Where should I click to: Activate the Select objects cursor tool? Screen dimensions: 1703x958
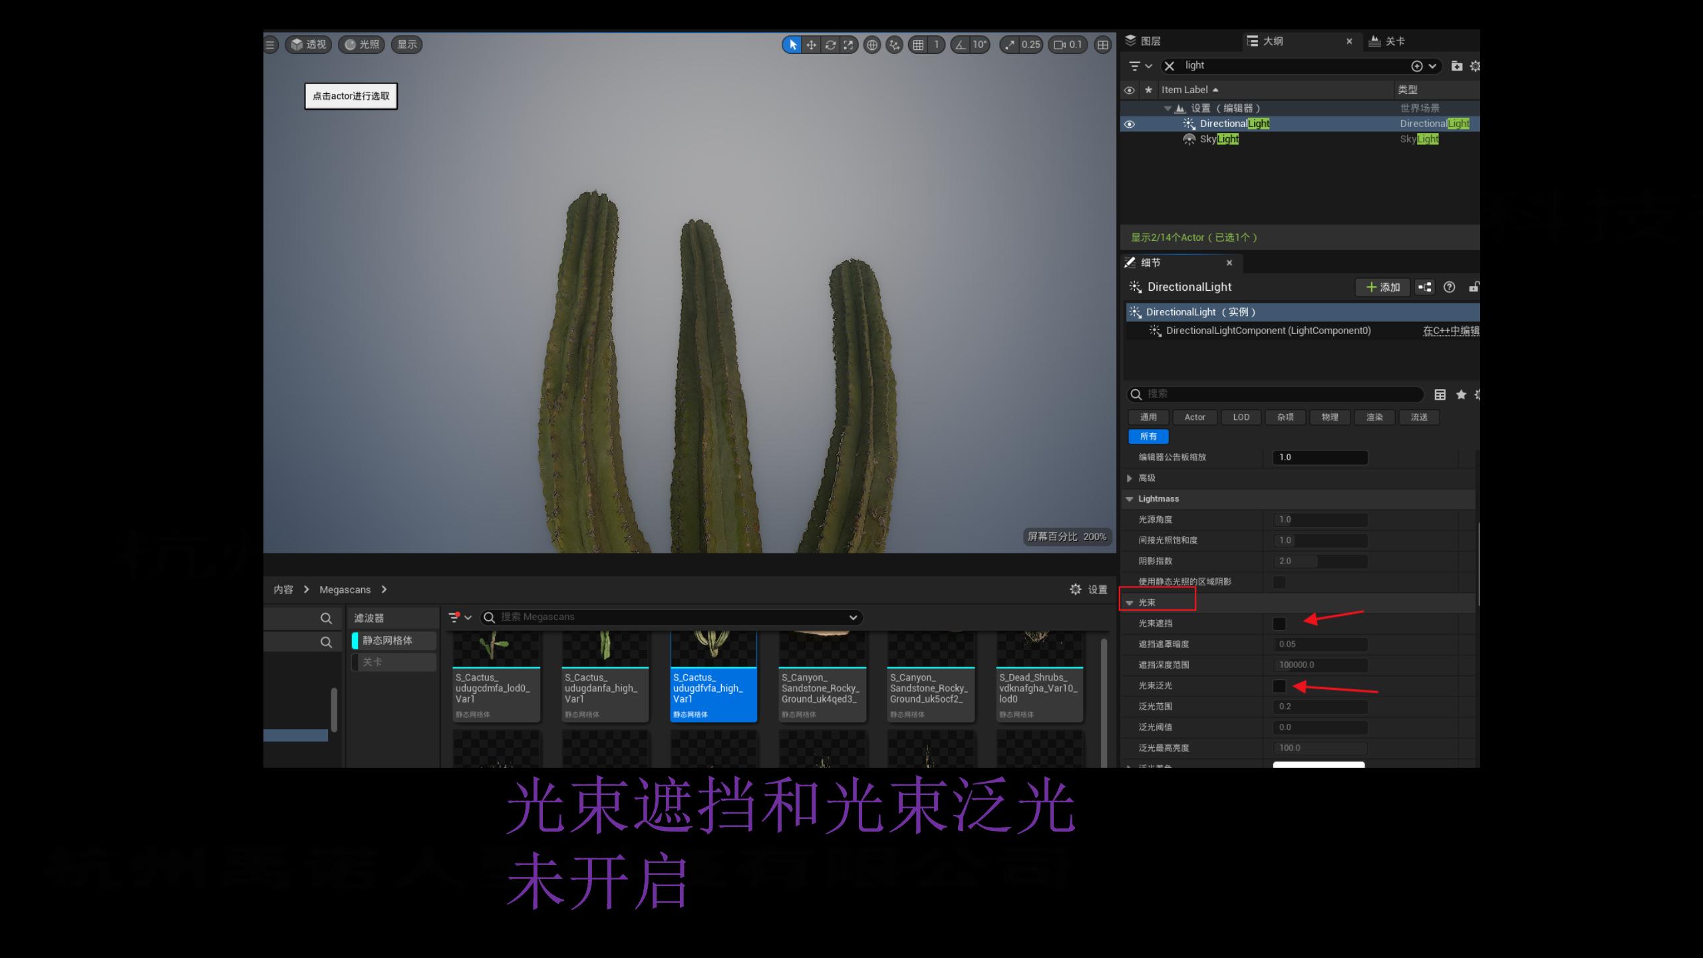pyautogui.click(x=792, y=45)
